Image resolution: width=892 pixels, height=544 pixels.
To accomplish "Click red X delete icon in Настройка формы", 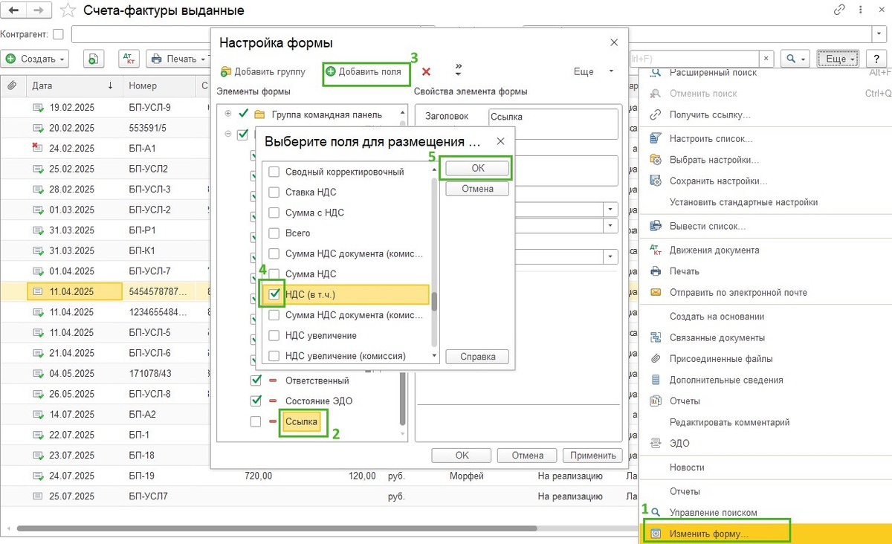I will click(x=426, y=71).
